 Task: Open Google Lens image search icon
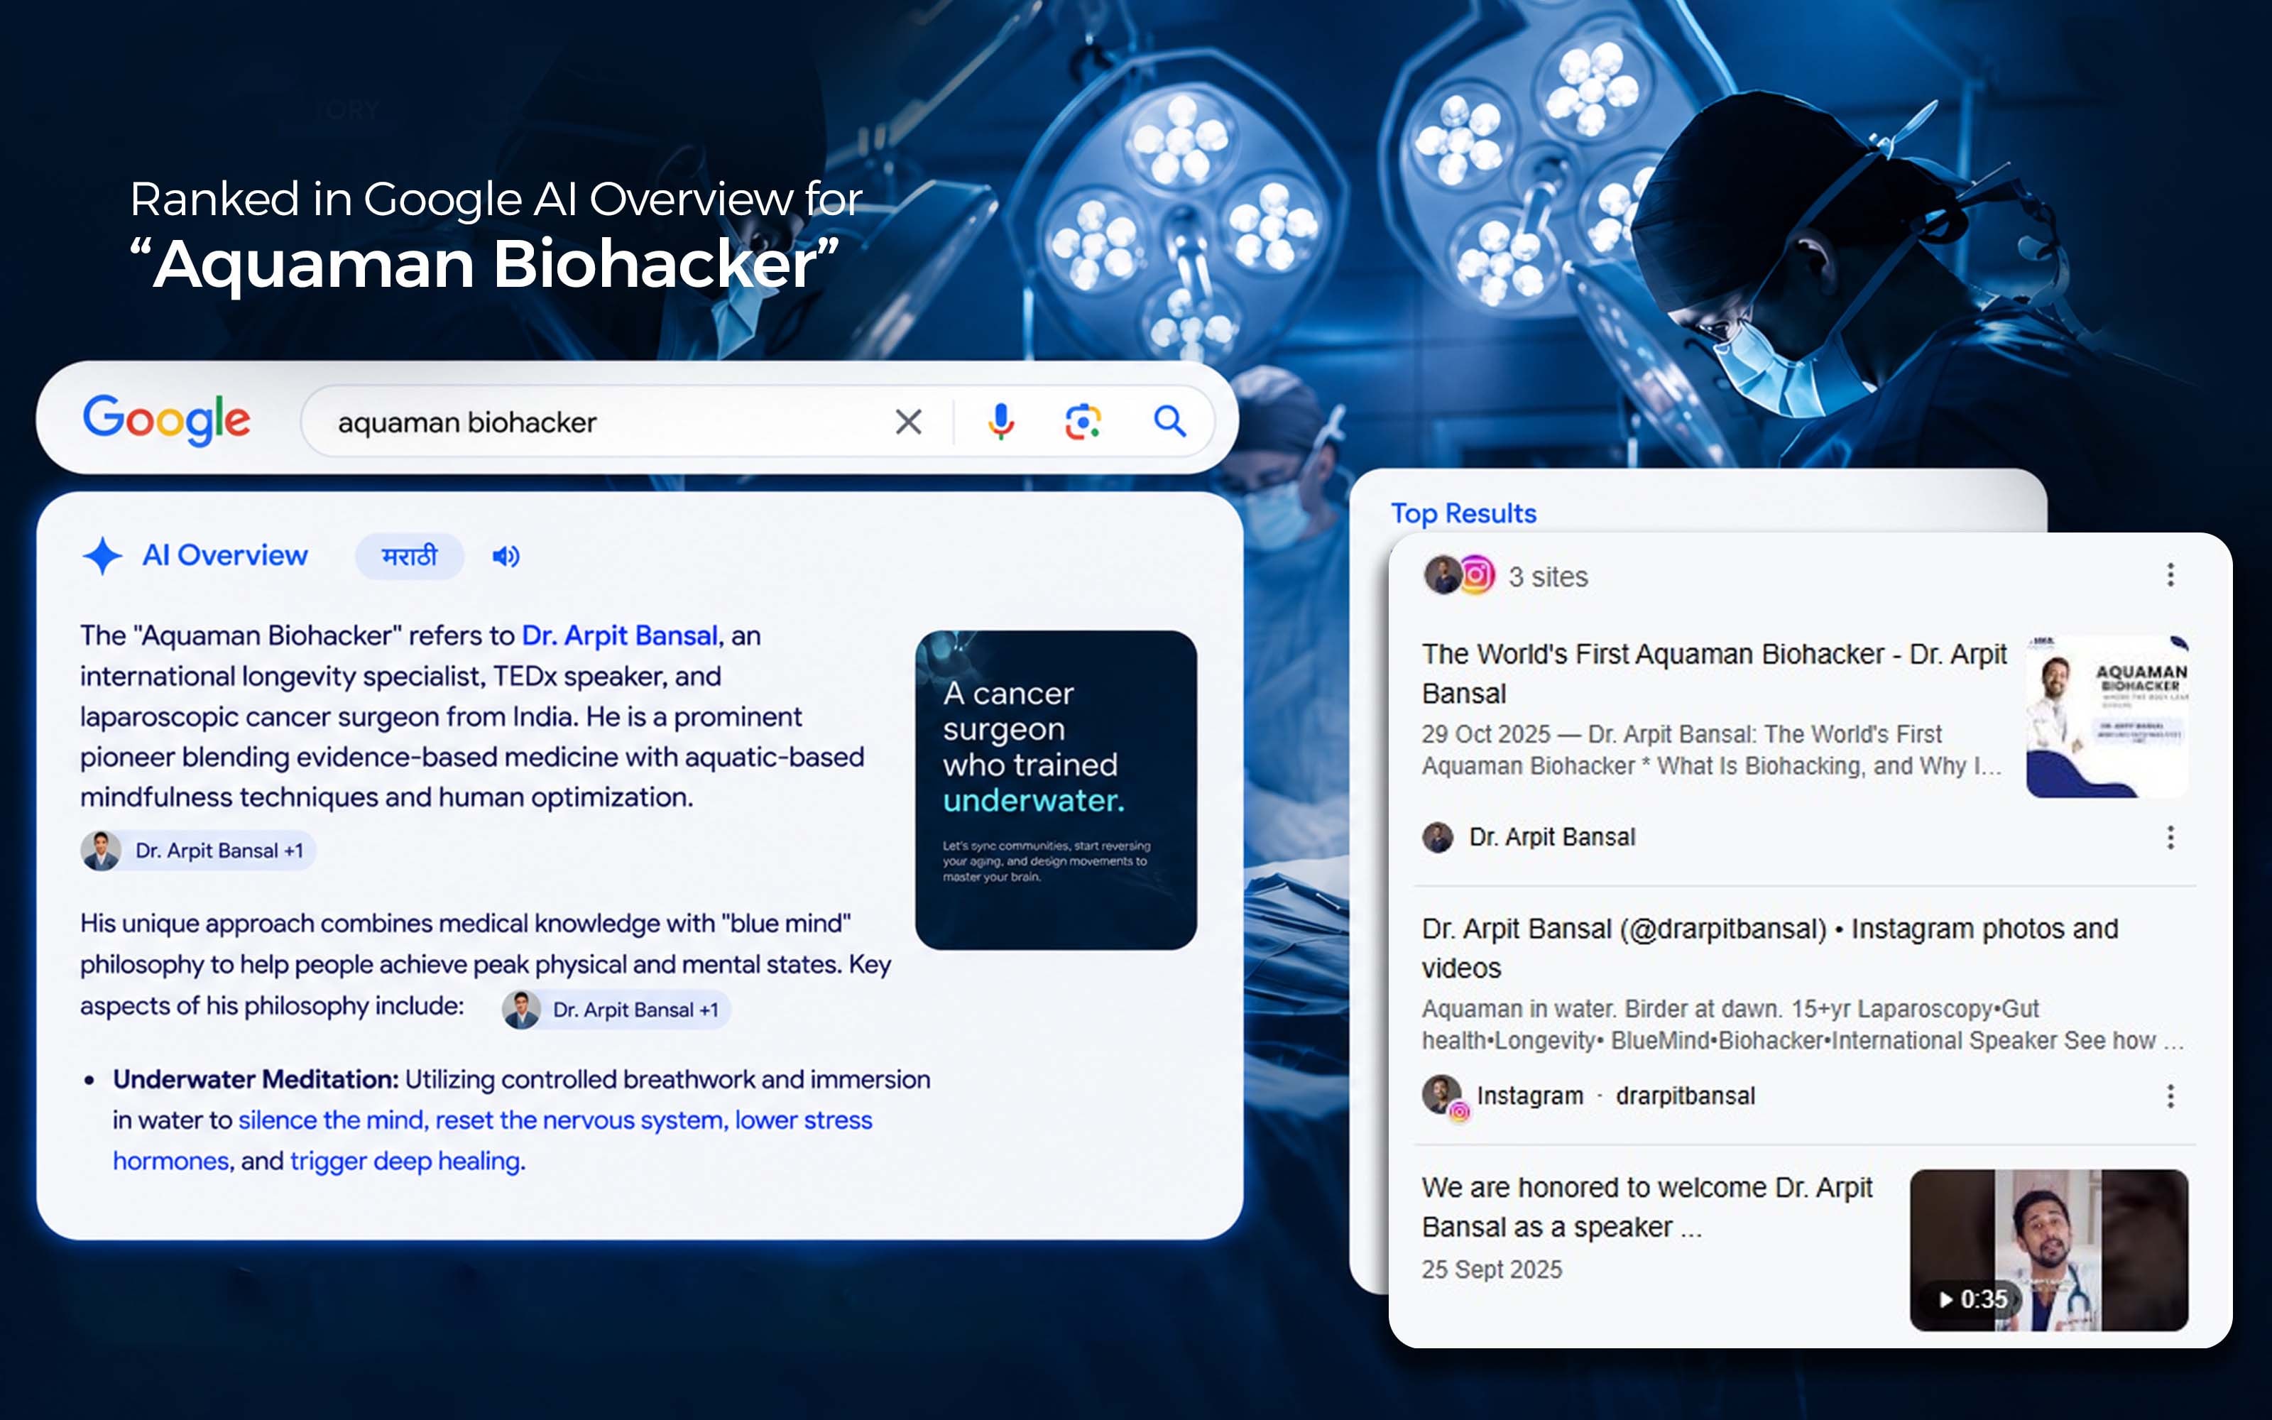pyautogui.click(x=1083, y=422)
